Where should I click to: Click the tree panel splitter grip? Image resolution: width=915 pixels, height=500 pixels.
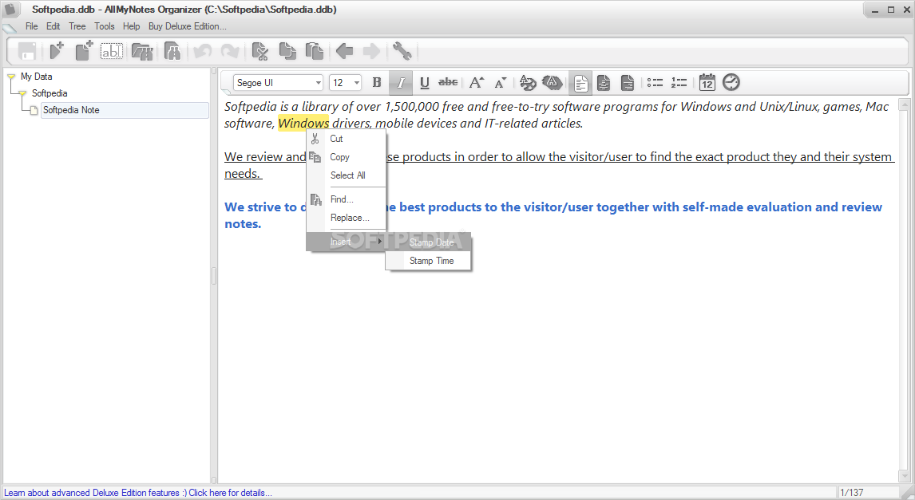(x=214, y=276)
